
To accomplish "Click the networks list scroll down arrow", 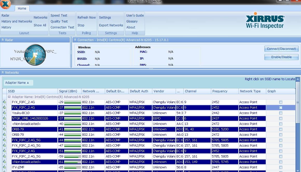I will pyautogui.click(x=298, y=170).
